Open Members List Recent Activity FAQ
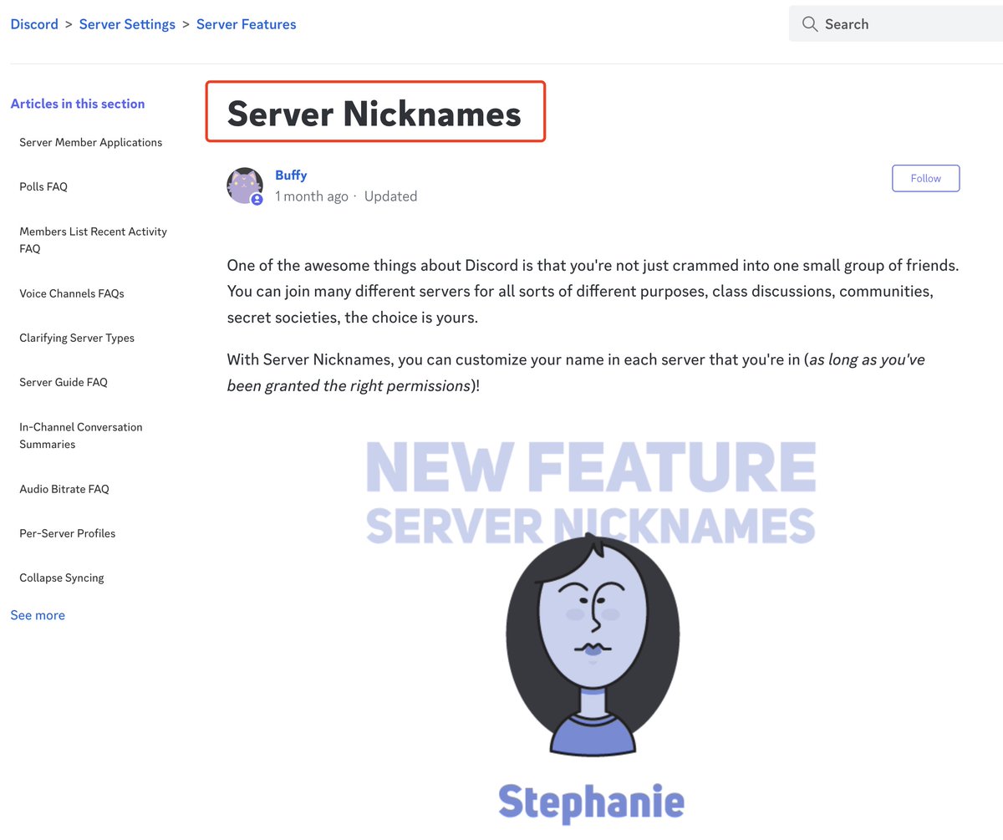The image size is (1003, 840). coord(94,240)
